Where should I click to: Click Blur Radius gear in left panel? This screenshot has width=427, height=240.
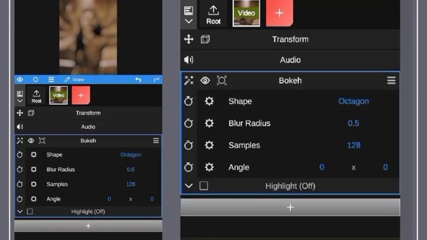tap(33, 169)
